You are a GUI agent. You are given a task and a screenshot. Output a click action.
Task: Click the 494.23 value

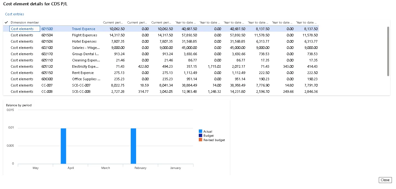(x=167, y=66)
